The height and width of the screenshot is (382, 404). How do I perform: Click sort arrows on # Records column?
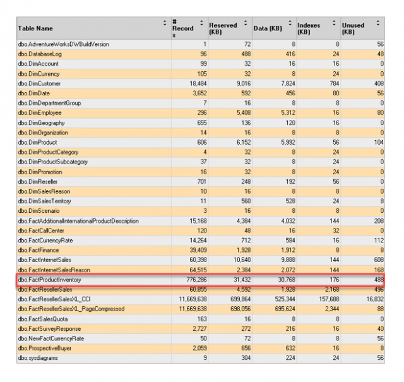(201, 23)
